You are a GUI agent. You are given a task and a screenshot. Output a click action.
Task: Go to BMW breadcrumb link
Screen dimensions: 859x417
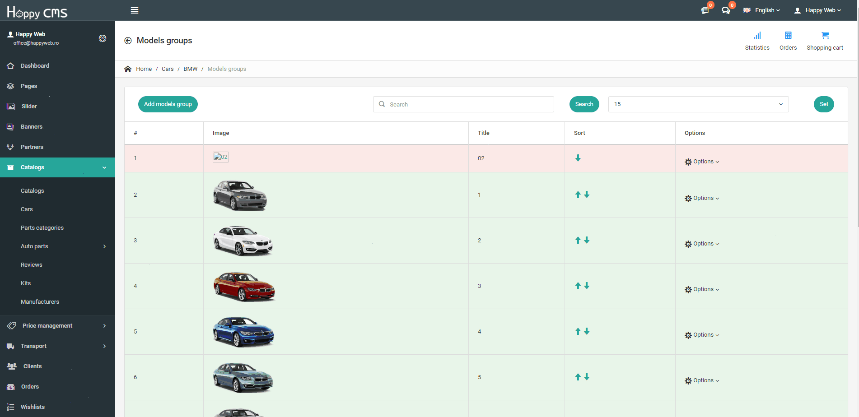(190, 69)
